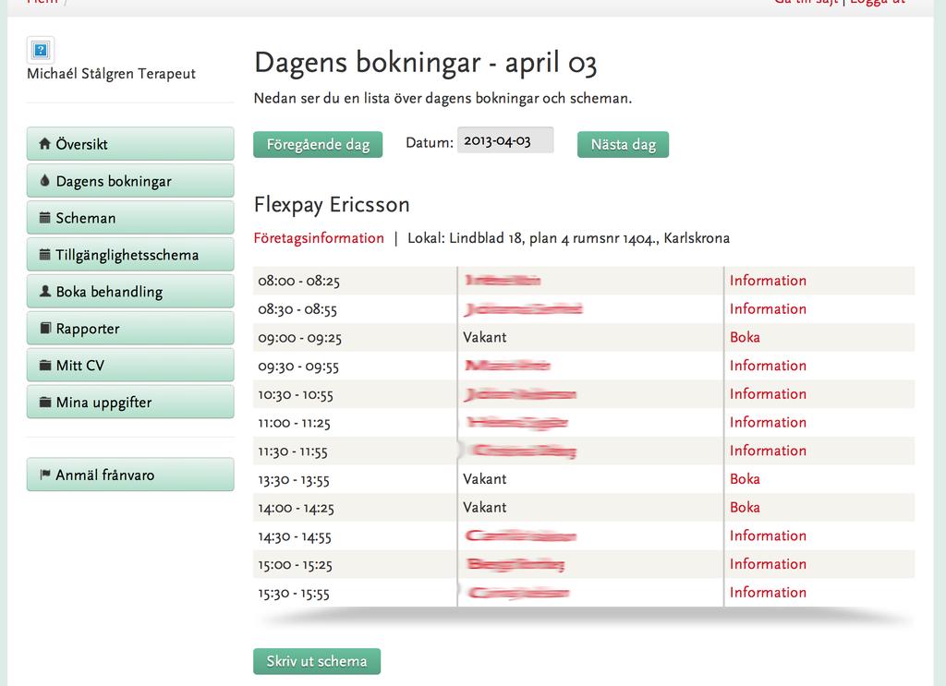Go to Nästa dag
Image resolution: width=946 pixels, height=686 pixels.
click(x=624, y=145)
